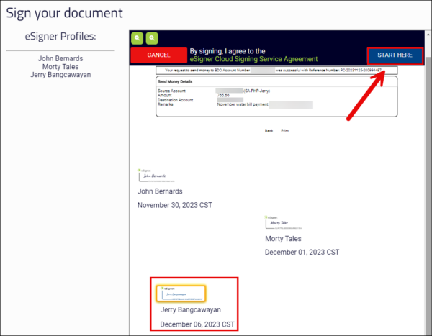Click the December 06, 2023 CST date

[x=197, y=324]
